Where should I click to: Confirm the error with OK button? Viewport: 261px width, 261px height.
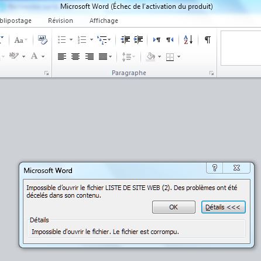(174, 207)
